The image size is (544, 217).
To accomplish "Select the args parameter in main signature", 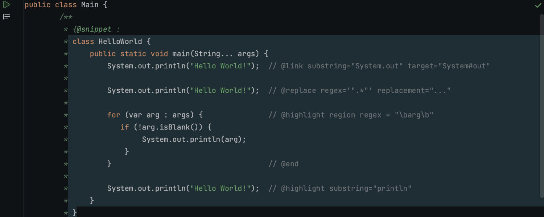I will (x=247, y=53).
